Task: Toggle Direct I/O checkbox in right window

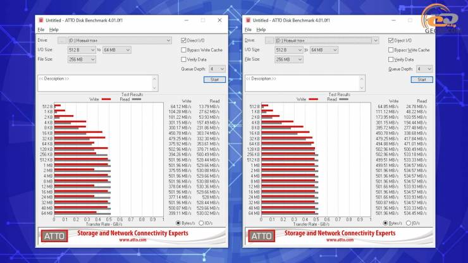Action: pos(391,40)
